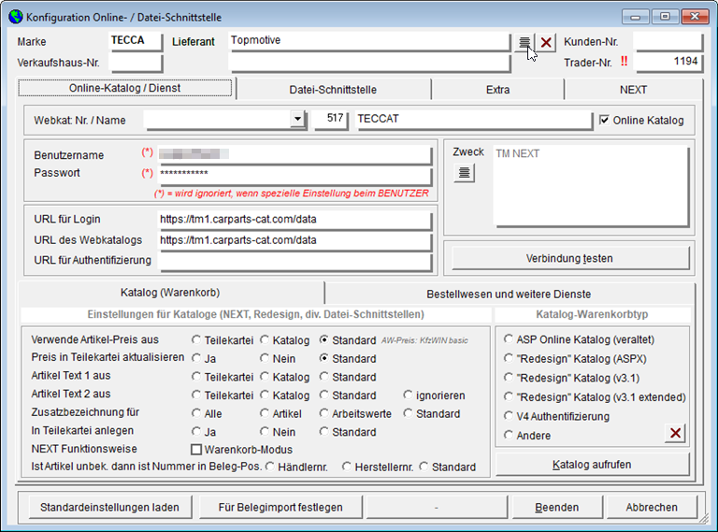Viewport: 718px width, 532px height.
Task: Select Händlernr. for unknown article number
Action: [x=269, y=467]
